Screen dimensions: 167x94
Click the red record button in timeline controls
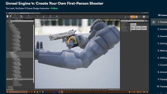pos(114,90)
